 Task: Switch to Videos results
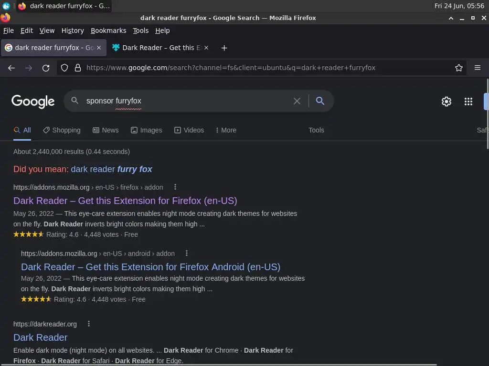click(x=189, y=130)
